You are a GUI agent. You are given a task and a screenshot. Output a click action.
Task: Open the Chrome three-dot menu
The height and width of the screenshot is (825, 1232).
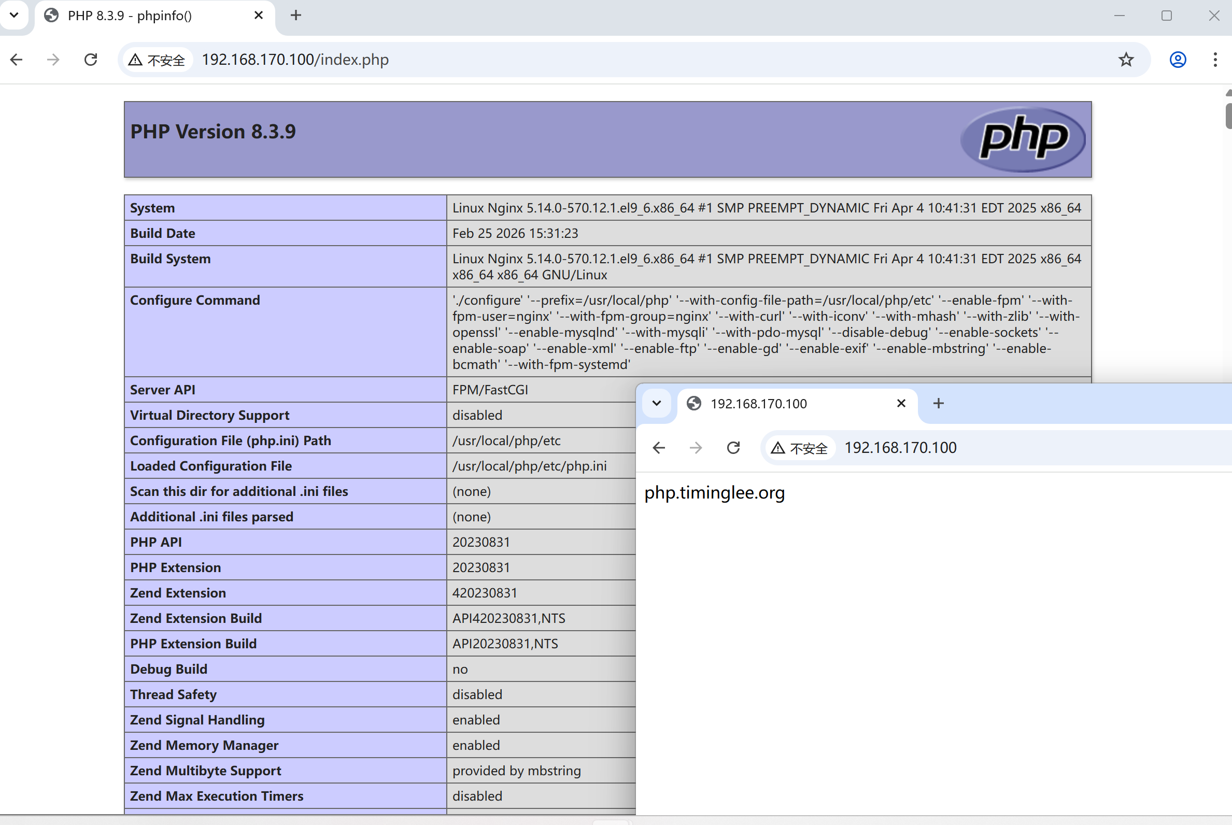[1214, 60]
